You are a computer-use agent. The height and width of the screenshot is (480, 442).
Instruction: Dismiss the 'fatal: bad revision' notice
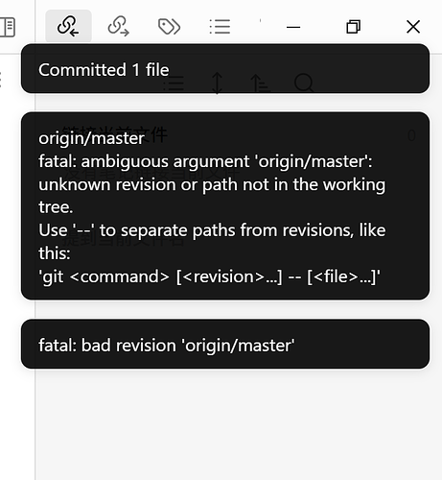click(x=225, y=344)
